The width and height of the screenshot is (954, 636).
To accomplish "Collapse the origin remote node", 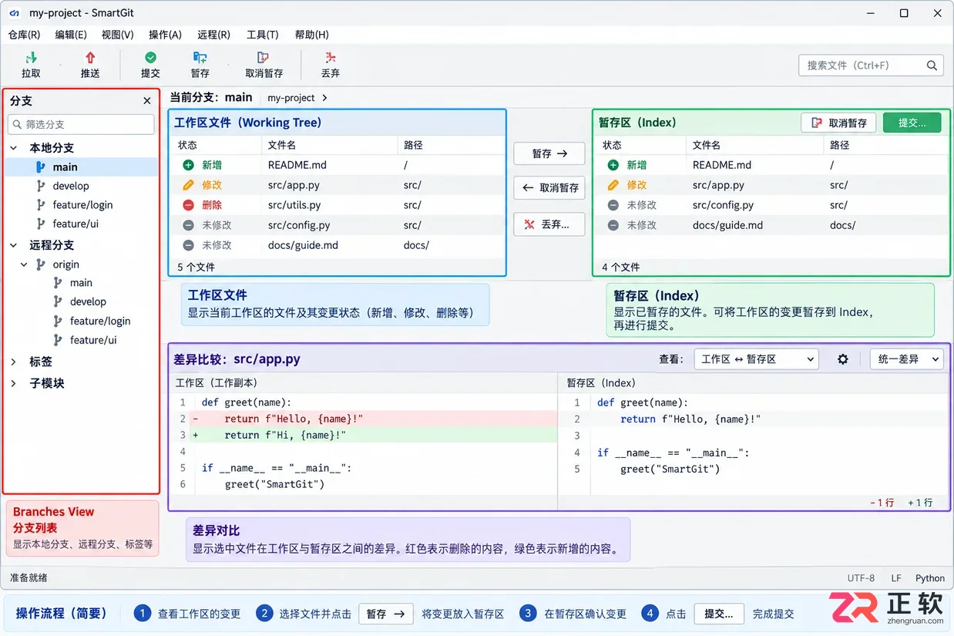I will [24, 264].
